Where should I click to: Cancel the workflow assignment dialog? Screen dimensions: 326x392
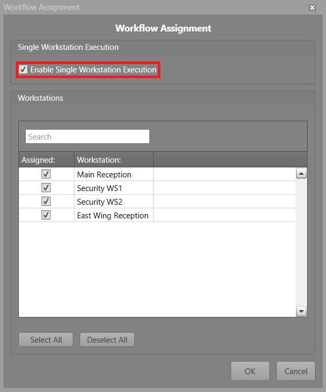pyautogui.click(x=296, y=371)
